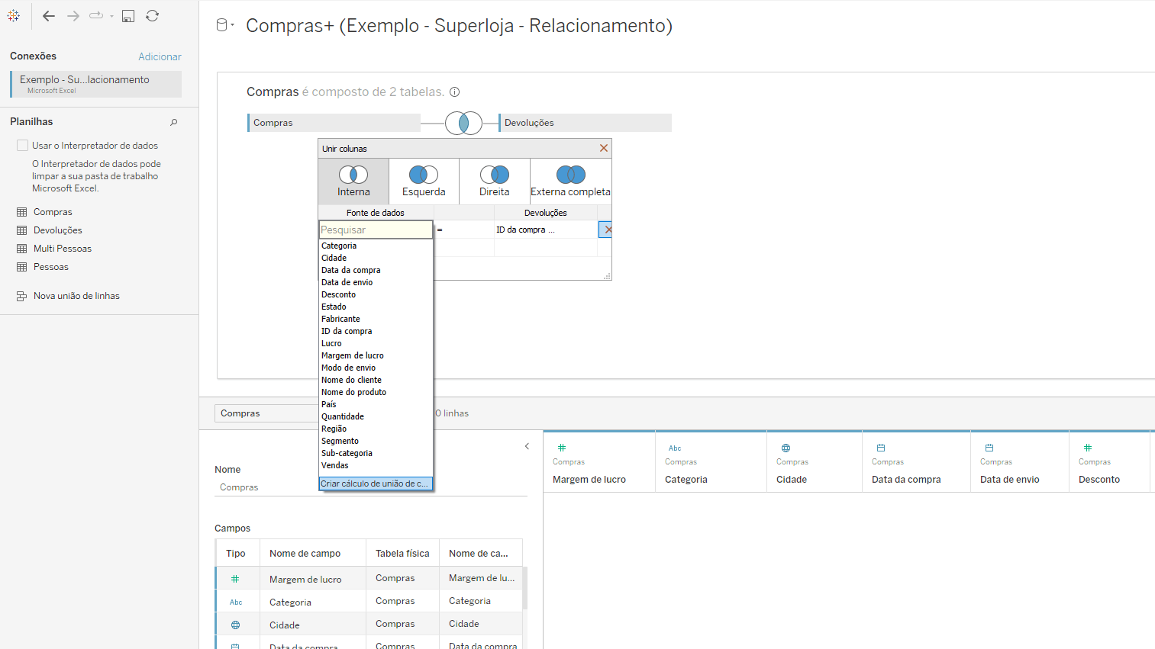This screenshot has width=1155, height=649.
Task: Pick Sub-categoria from the field list
Action: point(347,453)
